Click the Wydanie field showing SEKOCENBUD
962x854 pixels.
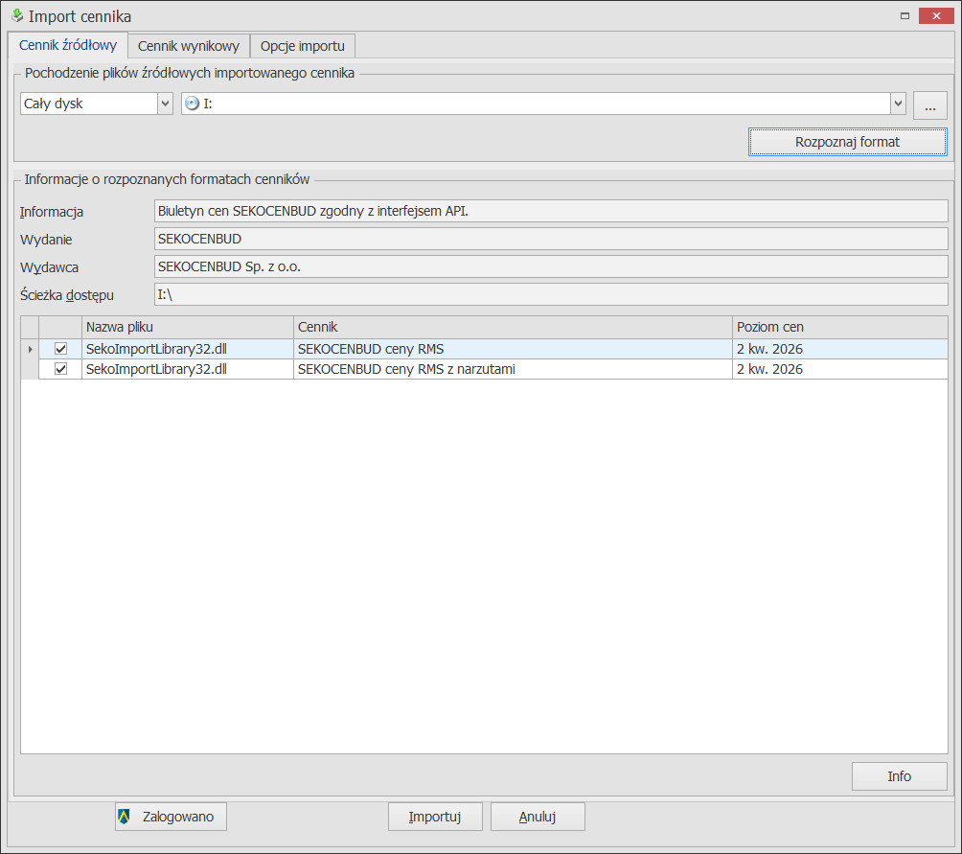[551, 239]
